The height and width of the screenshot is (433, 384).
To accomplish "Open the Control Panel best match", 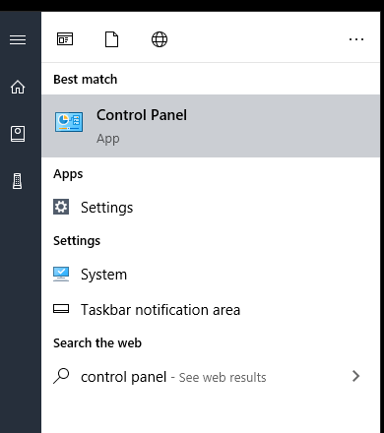I will pyautogui.click(x=211, y=126).
